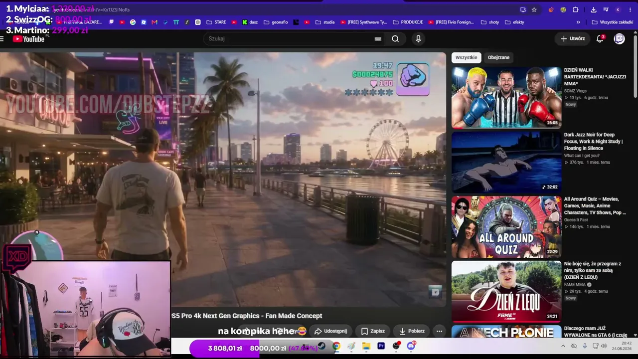Image resolution: width=638 pixels, height=359 pixels.
Task: Click the magnifier search button
Action: (395, 39)
